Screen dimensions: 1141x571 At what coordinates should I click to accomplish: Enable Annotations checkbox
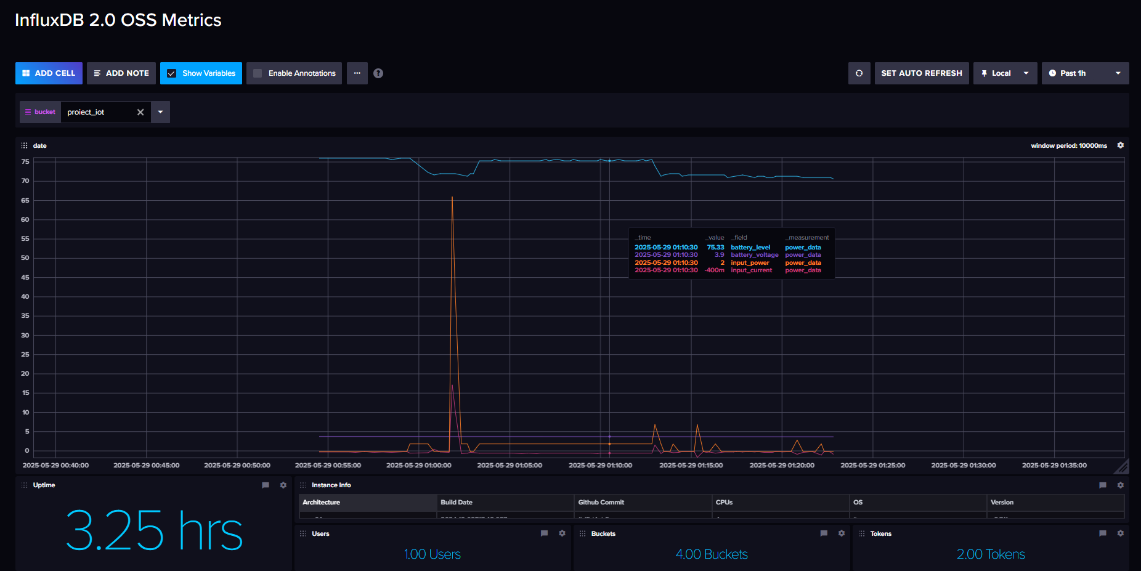(258, 73)
